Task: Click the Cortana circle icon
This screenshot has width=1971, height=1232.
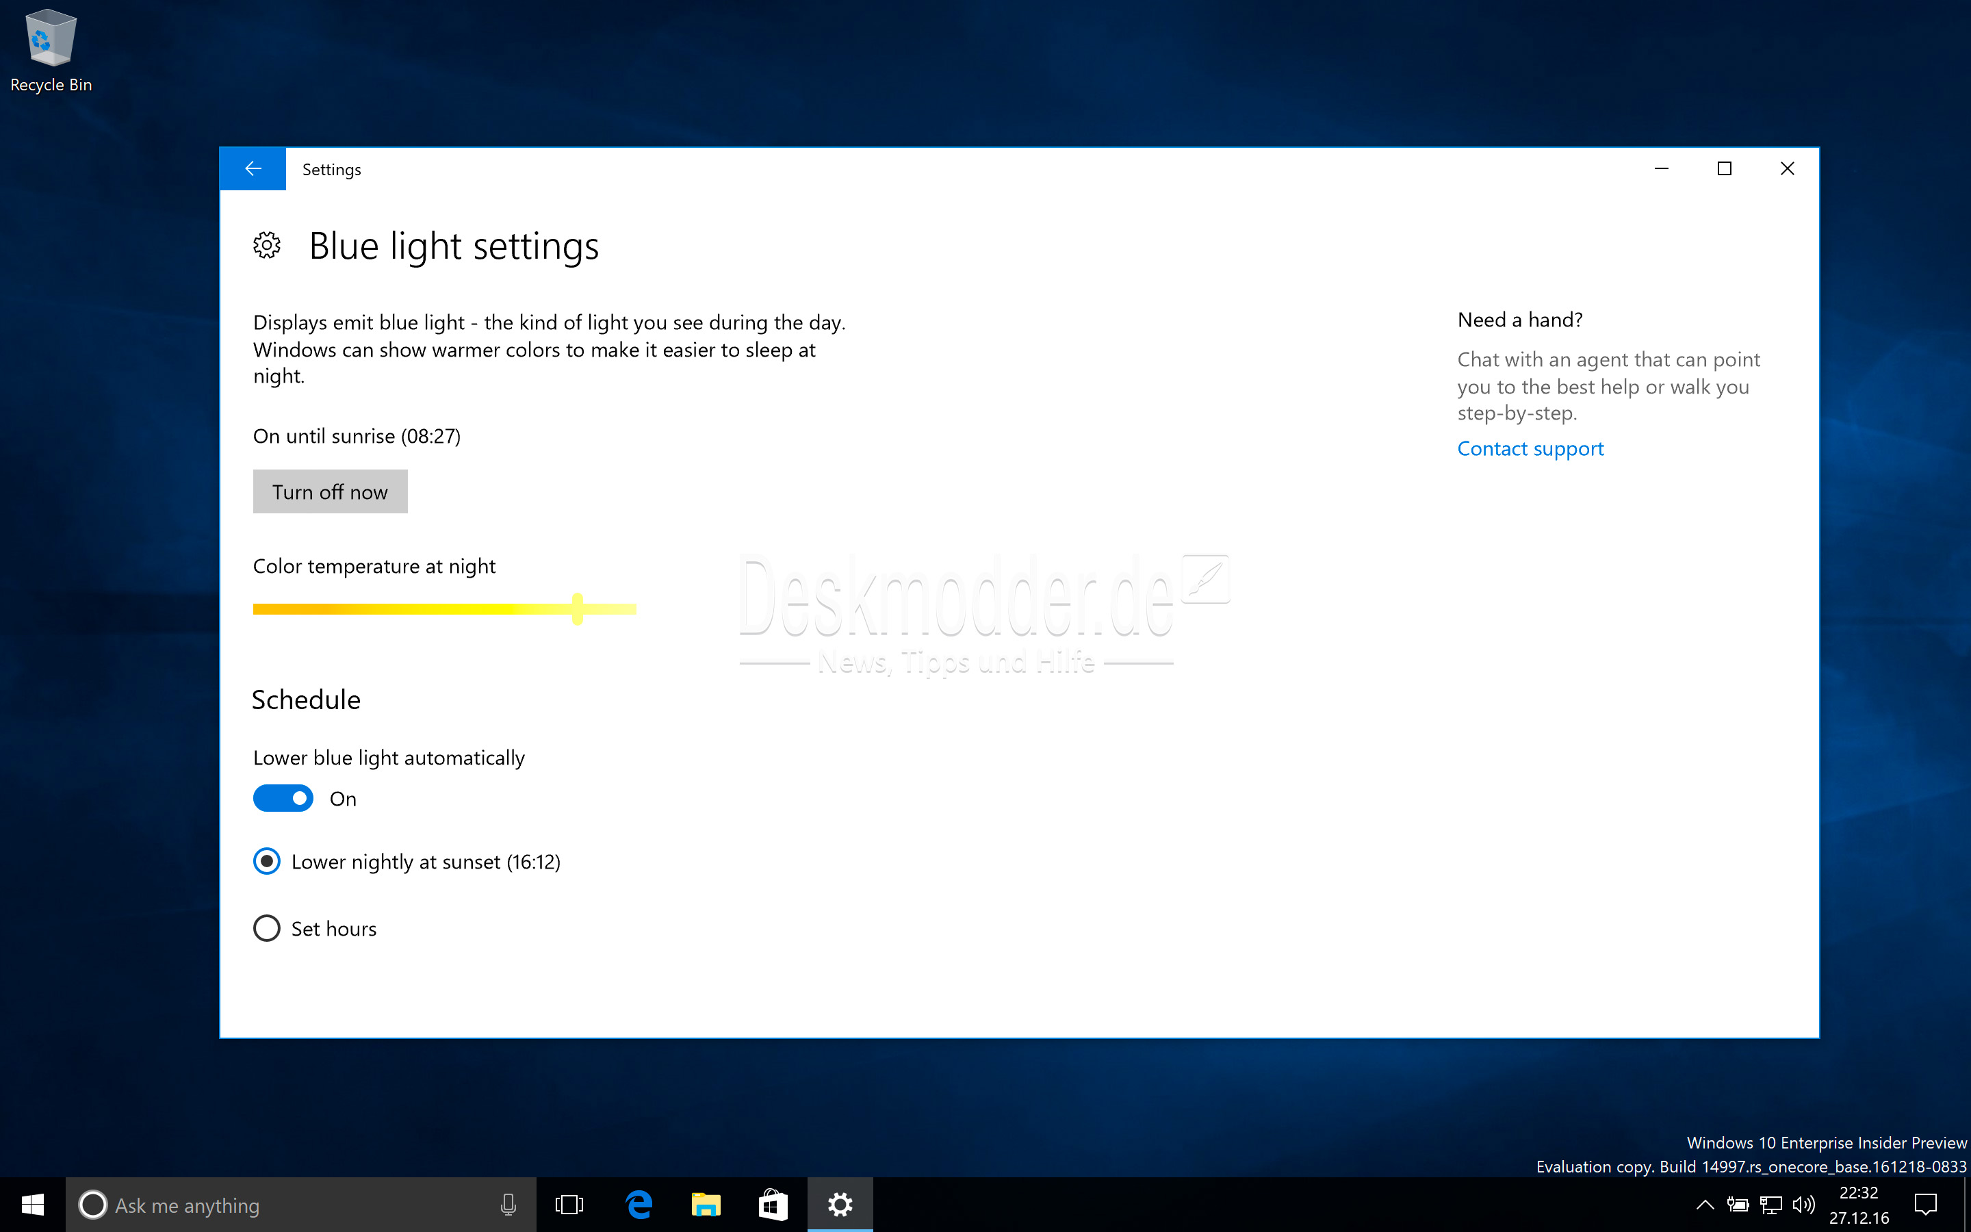Action: click(x=93, y=1205)
